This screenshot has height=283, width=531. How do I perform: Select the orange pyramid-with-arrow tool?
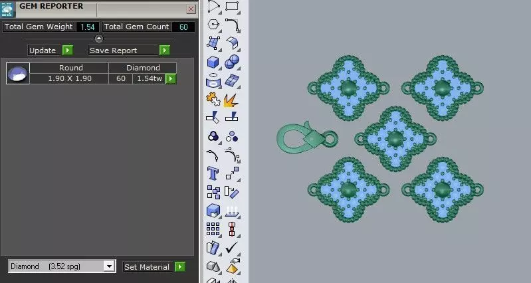[232, 267]
